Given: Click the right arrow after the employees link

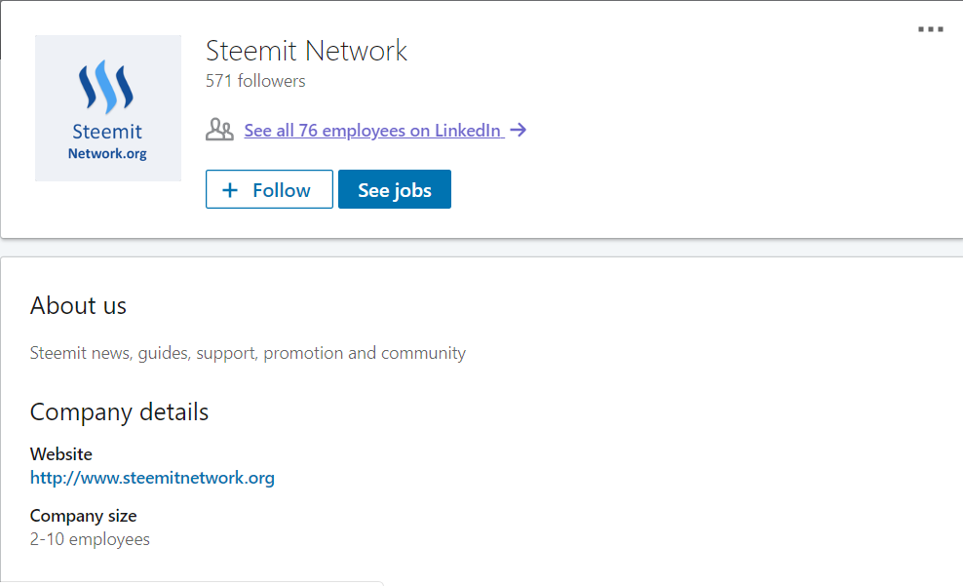Looking at the screenshot, I should pos(519,130).
